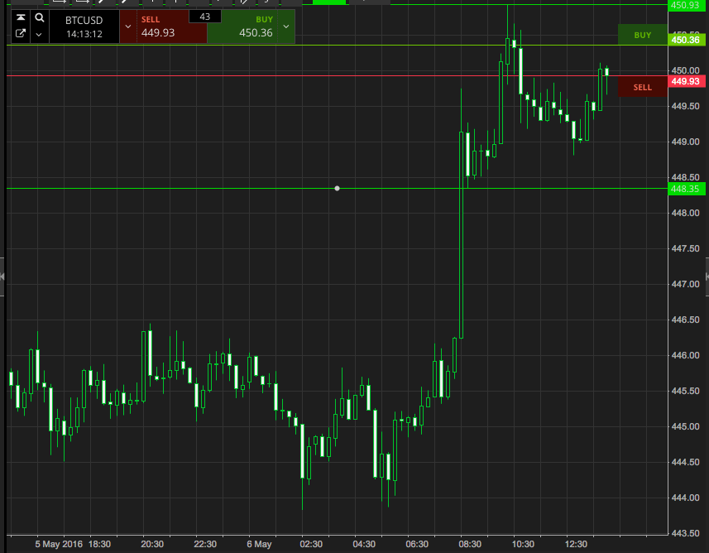Click the spread value 43 box
This screenshot has height=553, width=709.
coord(204,17)
